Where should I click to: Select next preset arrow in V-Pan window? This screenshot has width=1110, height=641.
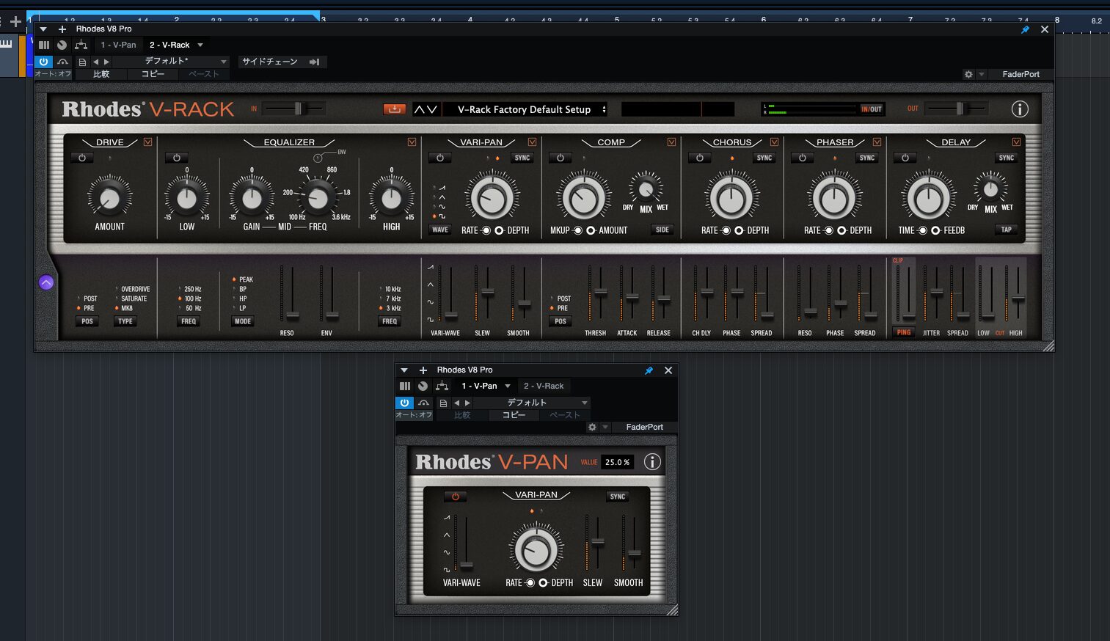coord(467,403)
